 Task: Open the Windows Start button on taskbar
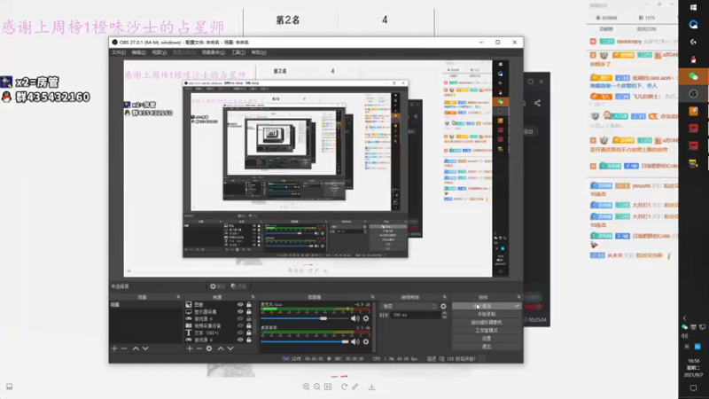[x=693, y=7]
